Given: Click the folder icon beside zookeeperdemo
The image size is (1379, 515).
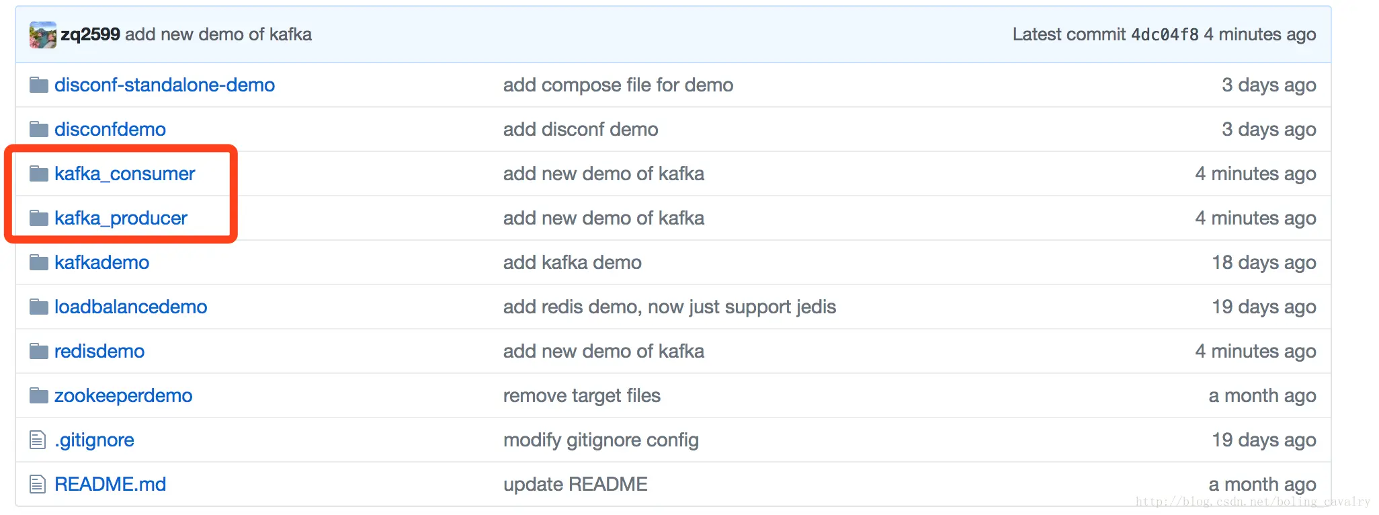Looking at the screenshot, I should tap(39, 396).
